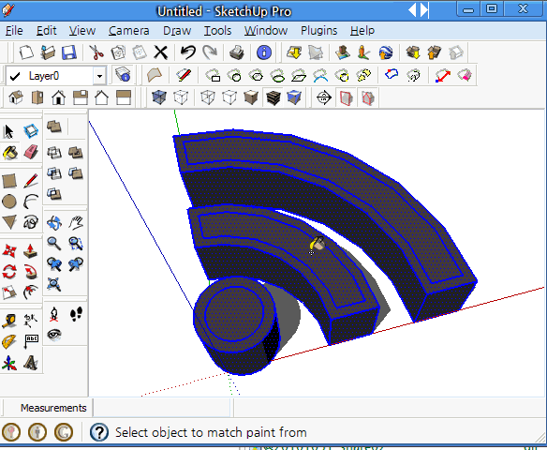
Task: Switch to Front house view
Action: coord(59,97)
